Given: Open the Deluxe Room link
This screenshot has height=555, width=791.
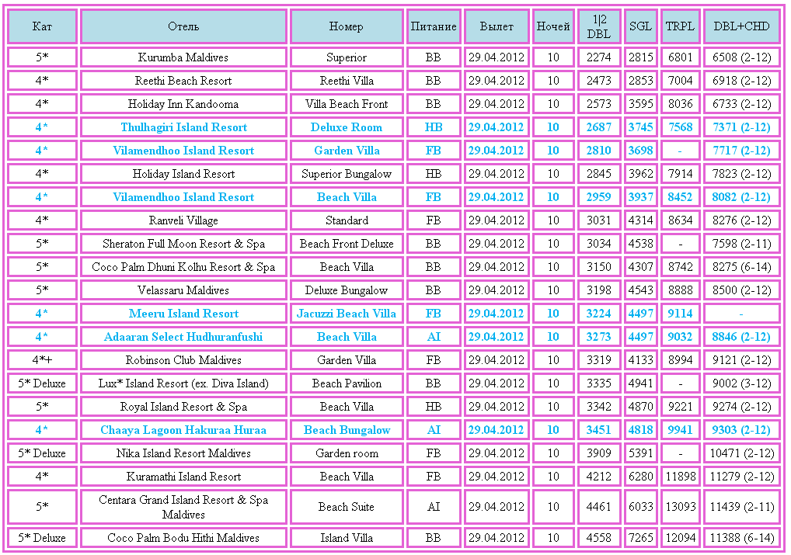Looking at the screenshot, I should pos(346,127).
